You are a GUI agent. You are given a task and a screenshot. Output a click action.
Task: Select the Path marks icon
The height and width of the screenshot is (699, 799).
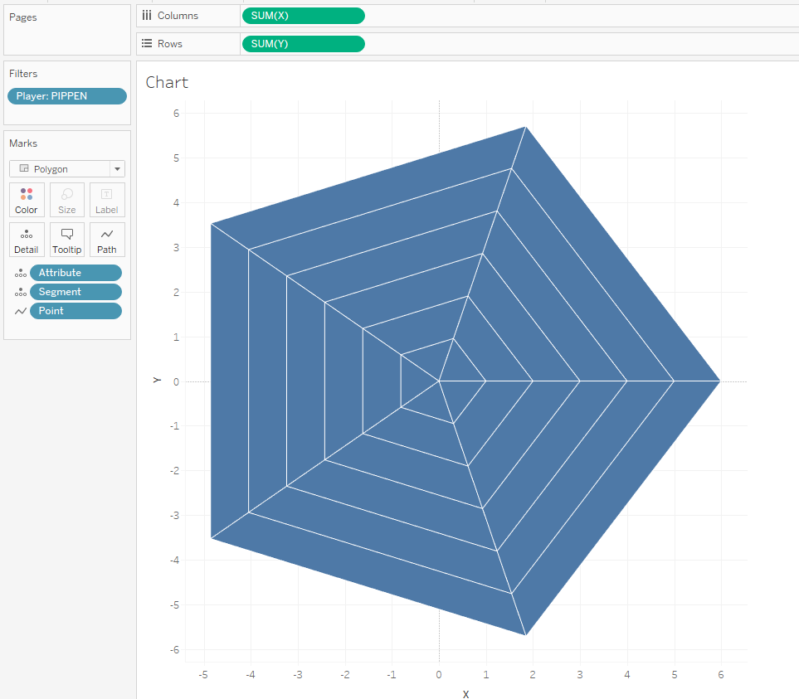[x=106, y=240]
